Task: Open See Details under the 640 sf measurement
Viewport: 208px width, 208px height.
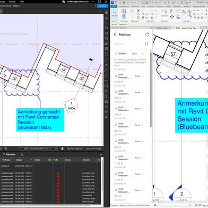Action: (x=119, y=135)
